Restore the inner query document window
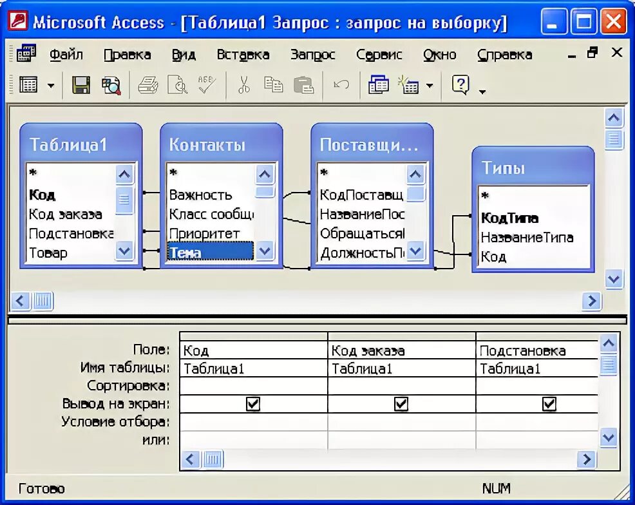The height and width of the screenshot is (505, 635). pyautogui.click(x=592, y=52)
